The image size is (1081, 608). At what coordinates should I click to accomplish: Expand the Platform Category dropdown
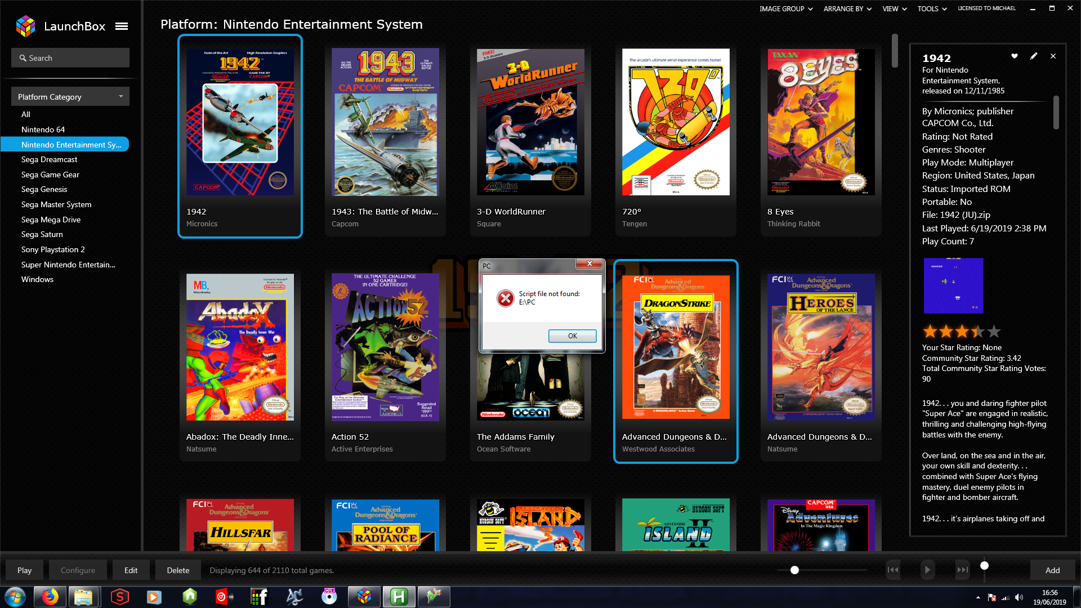tap(70, 97)
